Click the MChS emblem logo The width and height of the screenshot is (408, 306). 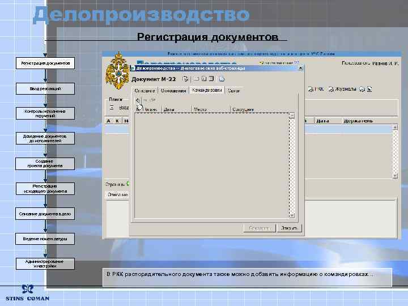[117, 71]
